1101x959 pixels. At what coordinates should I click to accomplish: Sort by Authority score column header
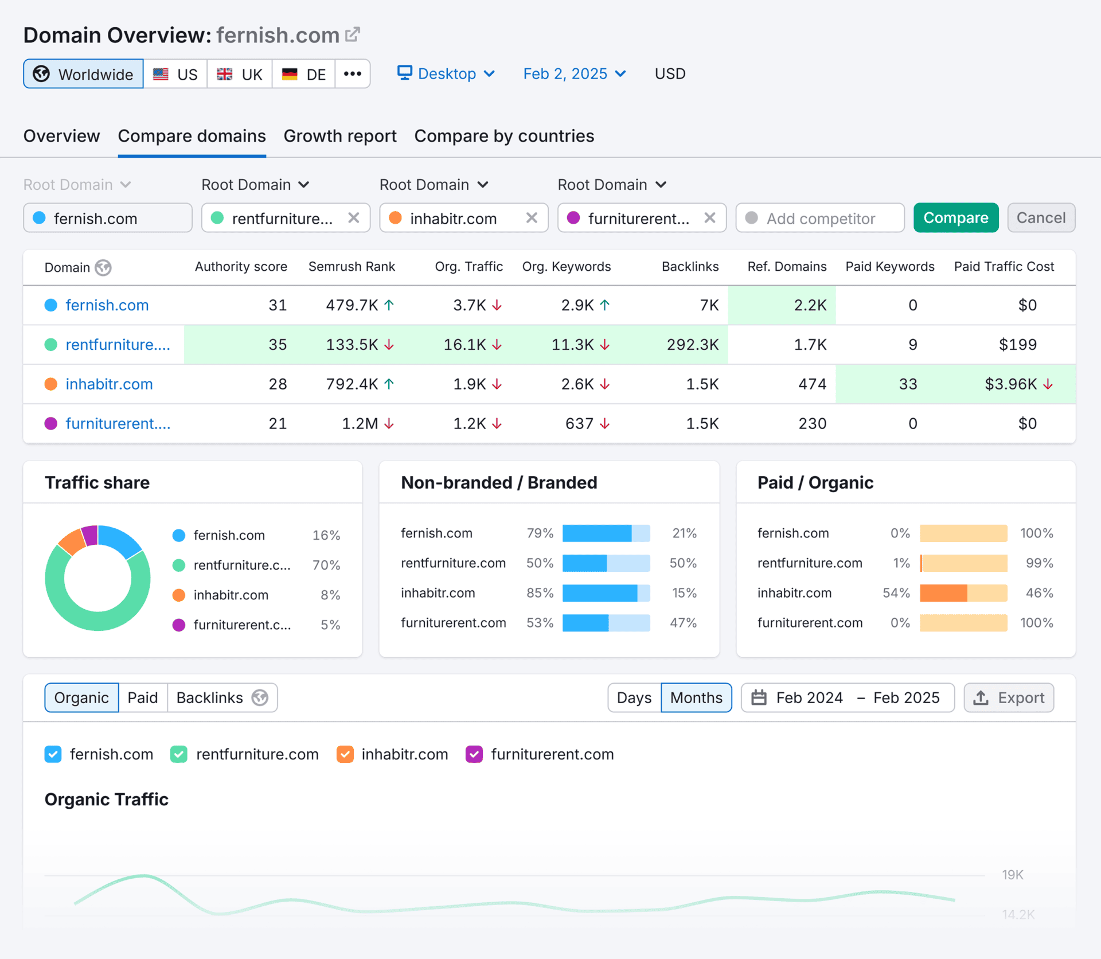pos(241,267)
